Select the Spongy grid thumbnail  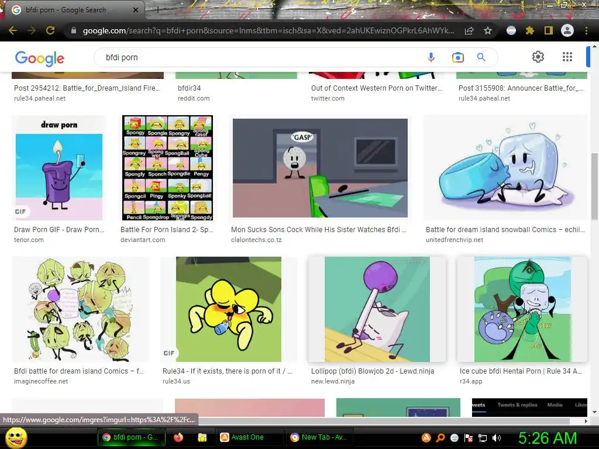(x=167, y=168)
